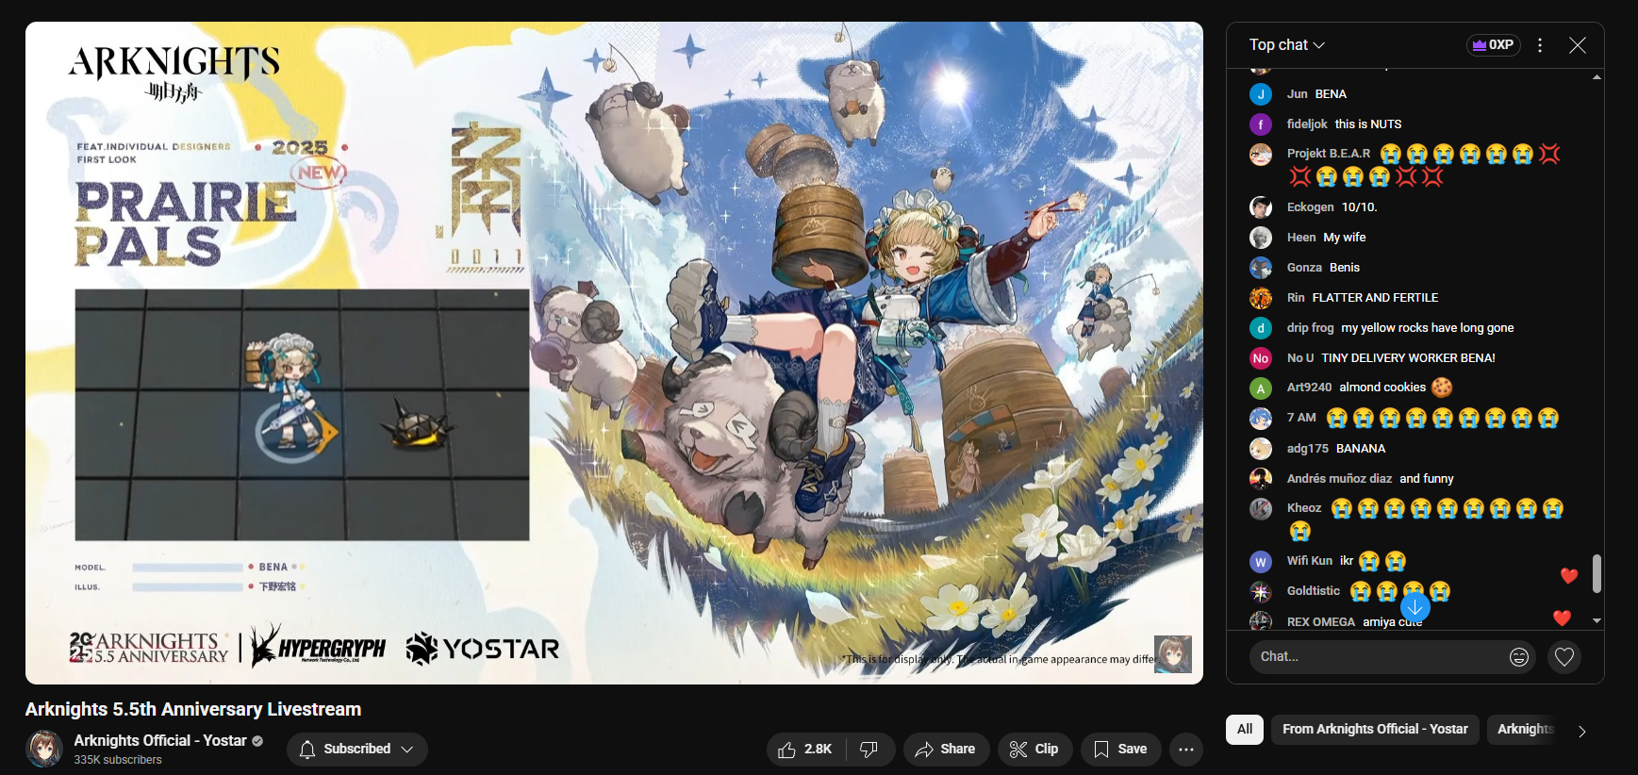Viewport: 1638px width, 775px height.
Task: Click Rin's chat avatar
Action: click(1261, 298)
